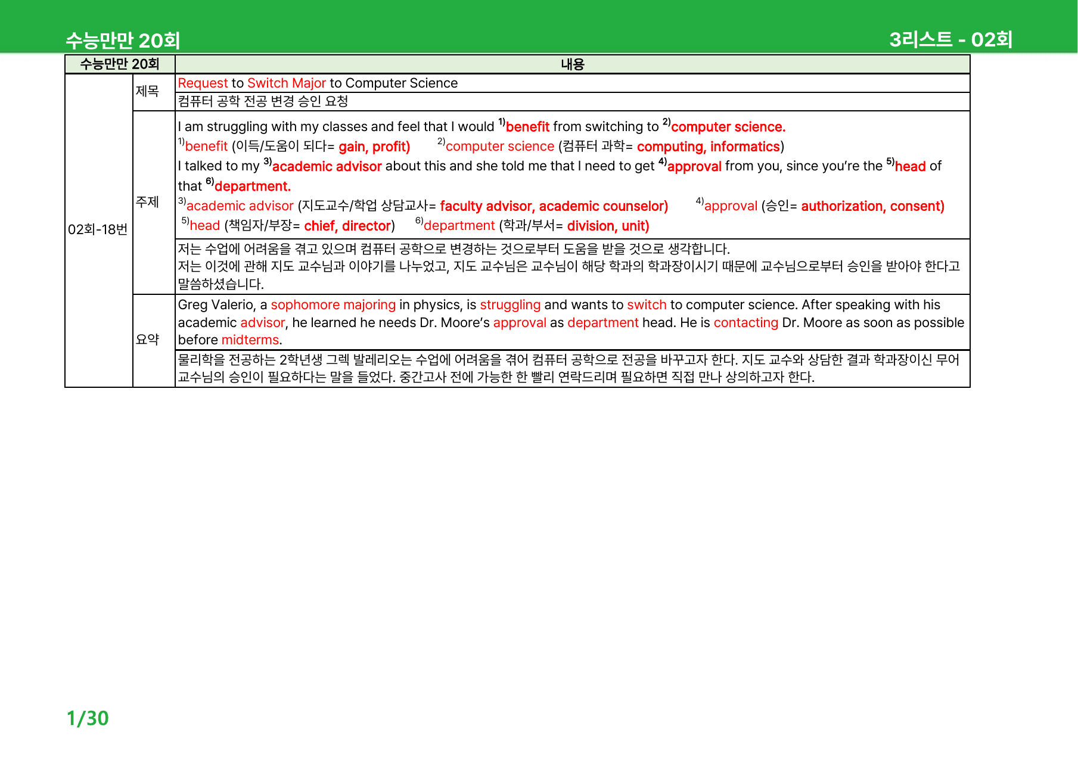
Task: Click synonyms 'chief, director'
Action: tap(347, 226)
